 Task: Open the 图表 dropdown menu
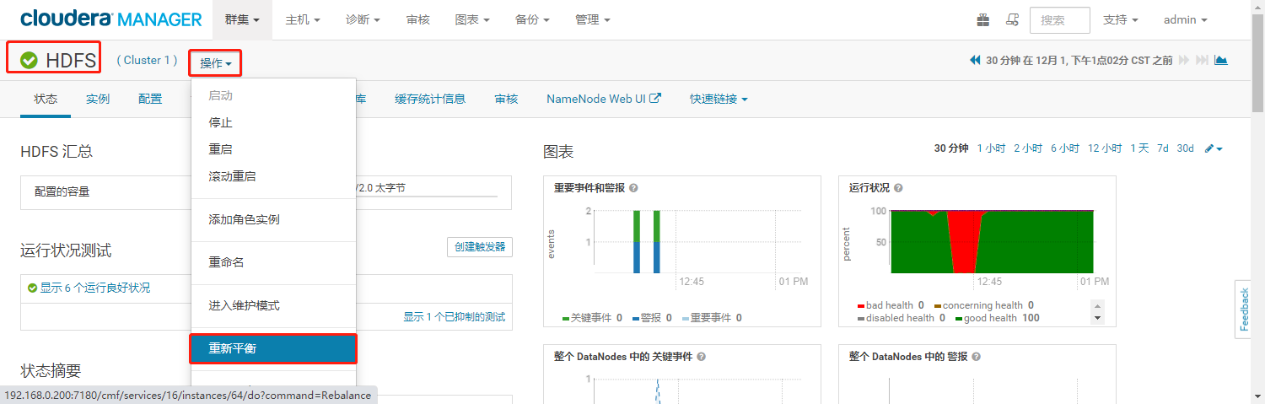[x=471, y=19]
